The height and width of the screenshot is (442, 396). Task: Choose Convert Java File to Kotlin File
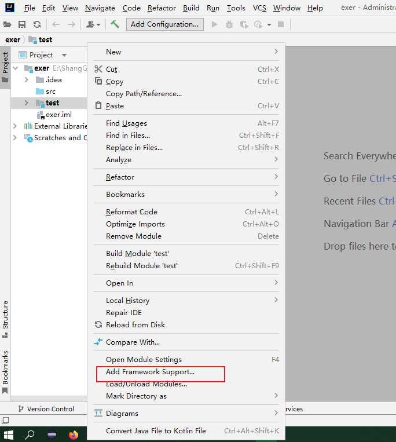(186, 431)
